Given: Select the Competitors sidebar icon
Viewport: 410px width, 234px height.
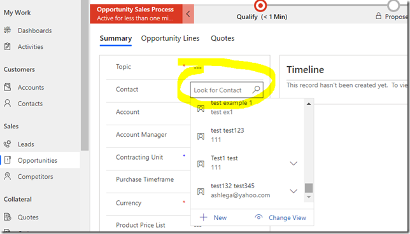Looking at the screenshot, I should coord(8,176).
